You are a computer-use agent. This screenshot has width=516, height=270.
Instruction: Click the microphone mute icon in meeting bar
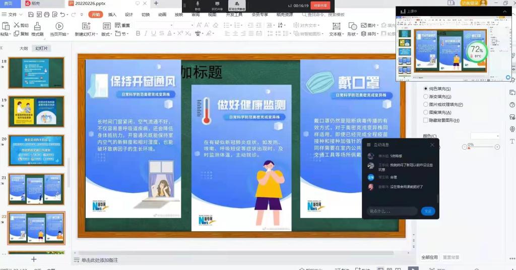coord(198,4)
